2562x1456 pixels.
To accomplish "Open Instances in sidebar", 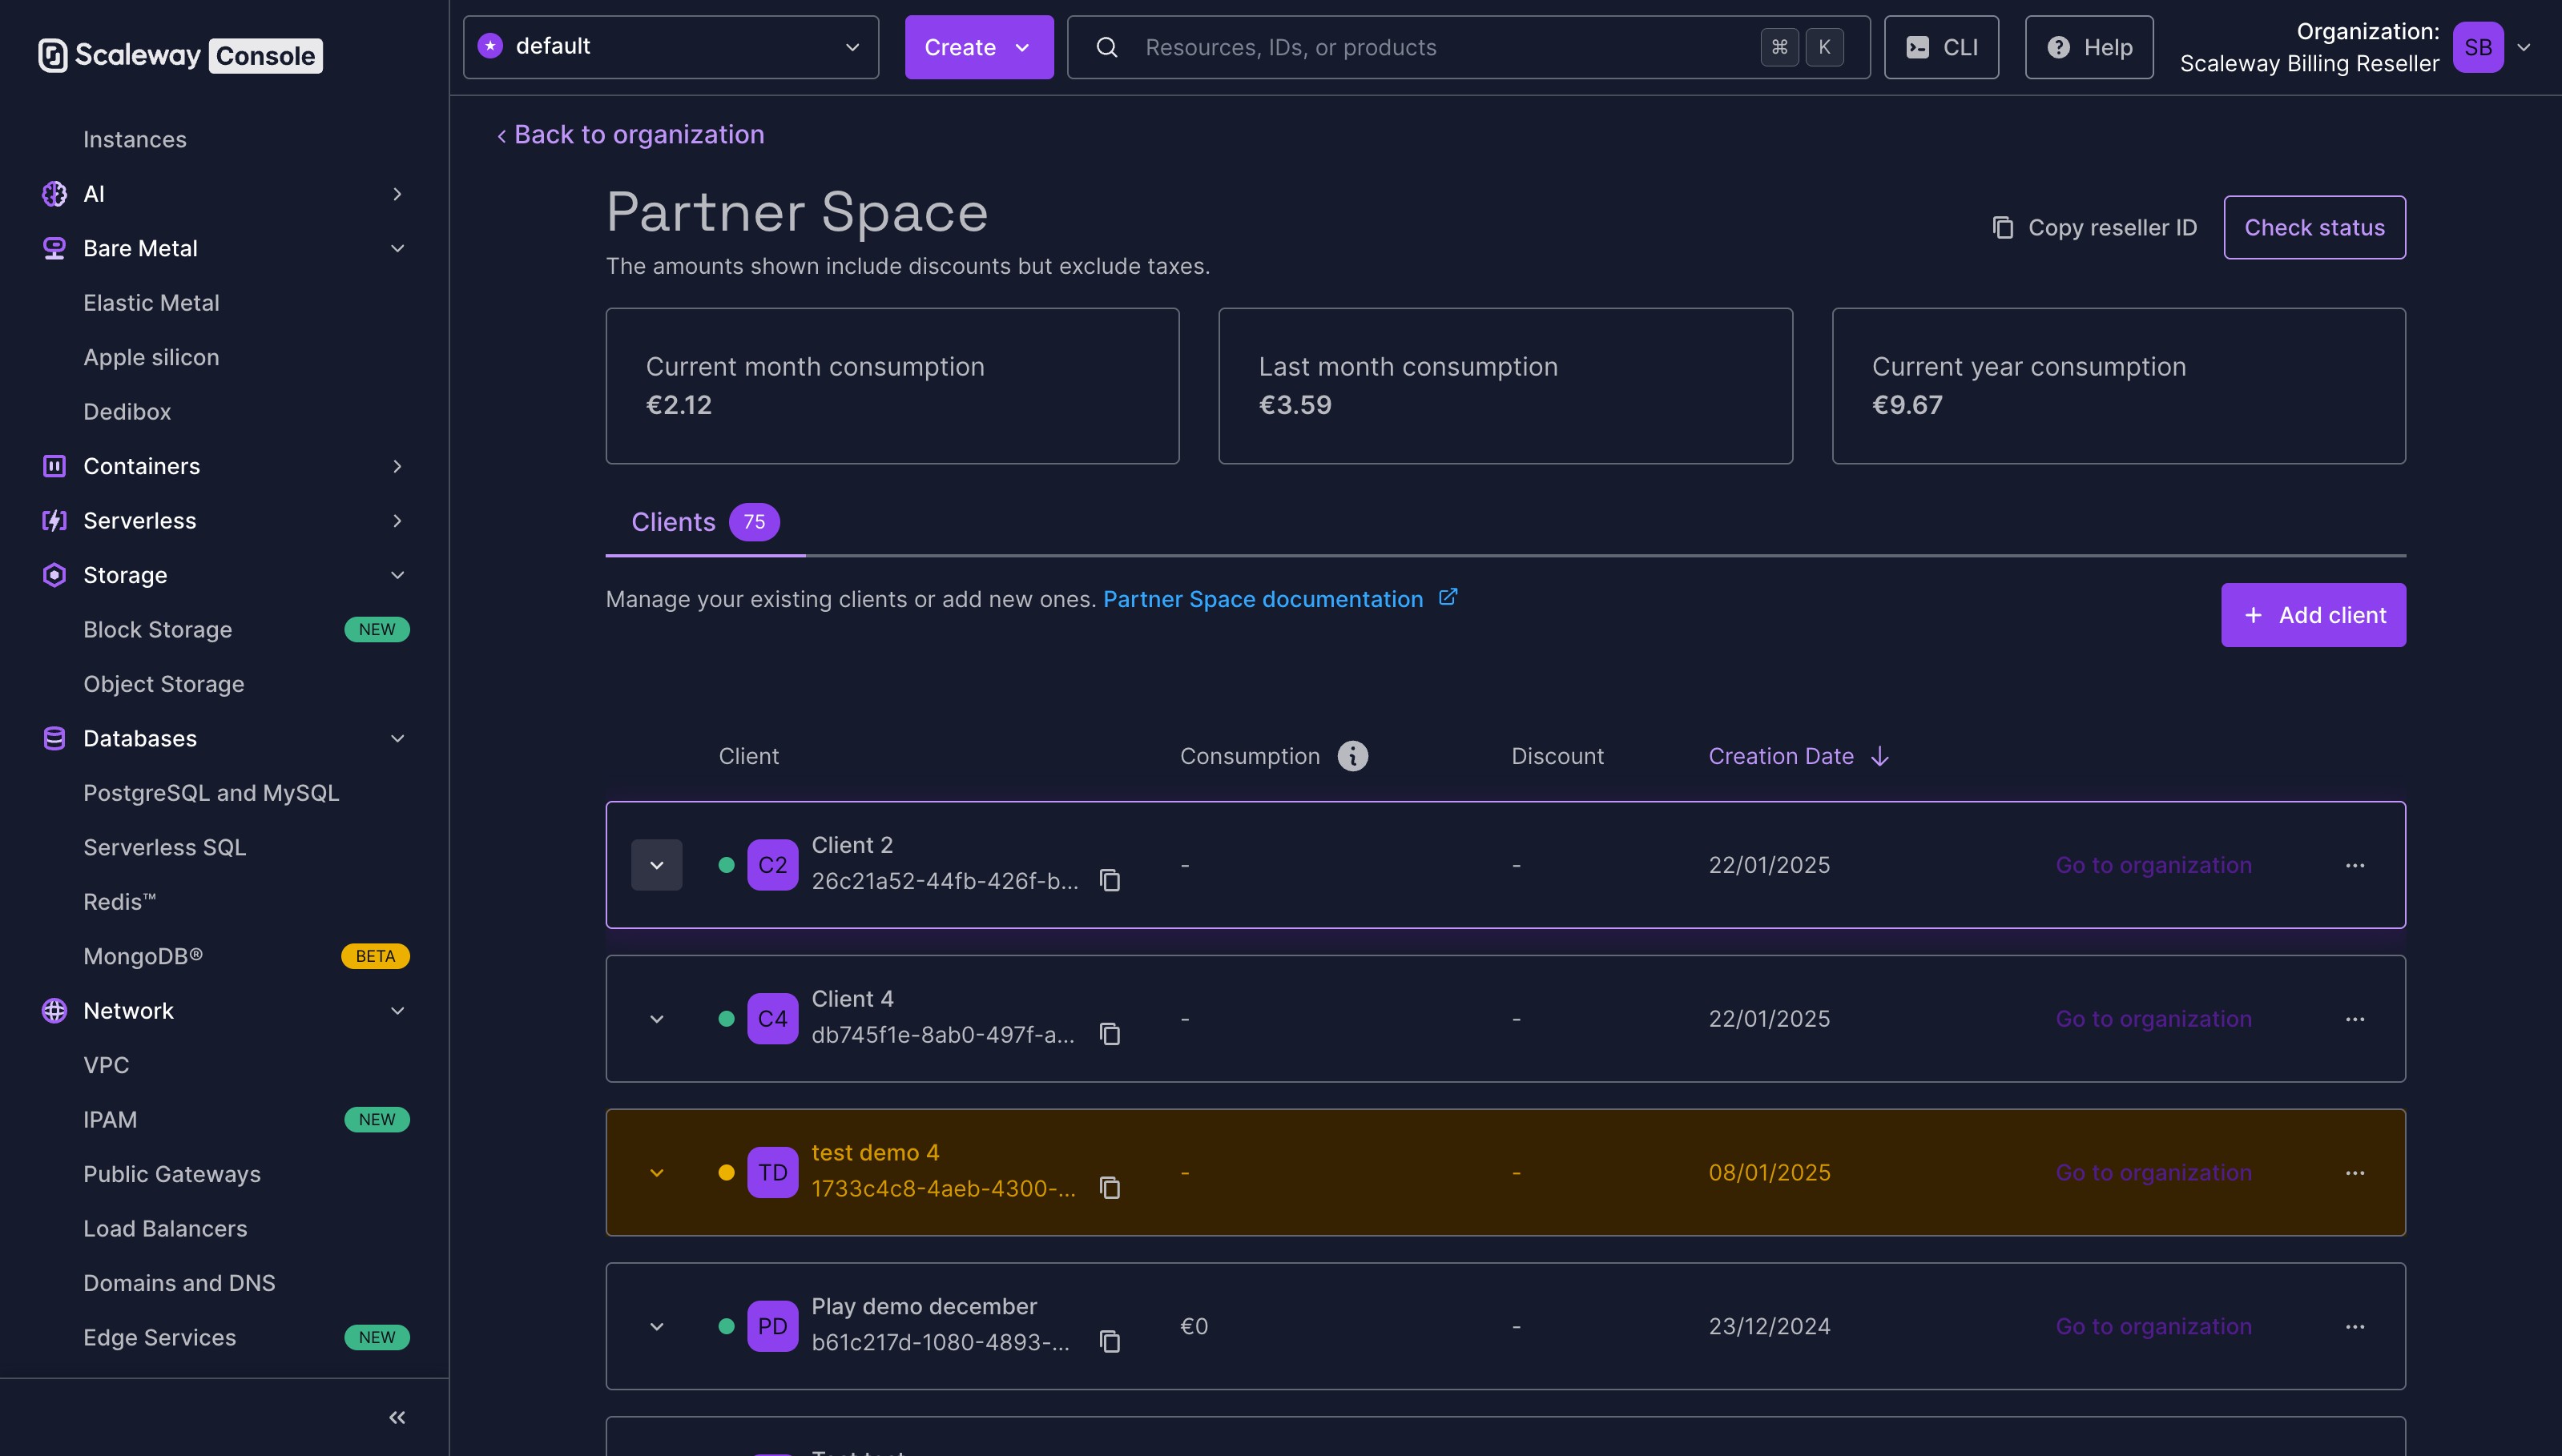I will point(135,139).
